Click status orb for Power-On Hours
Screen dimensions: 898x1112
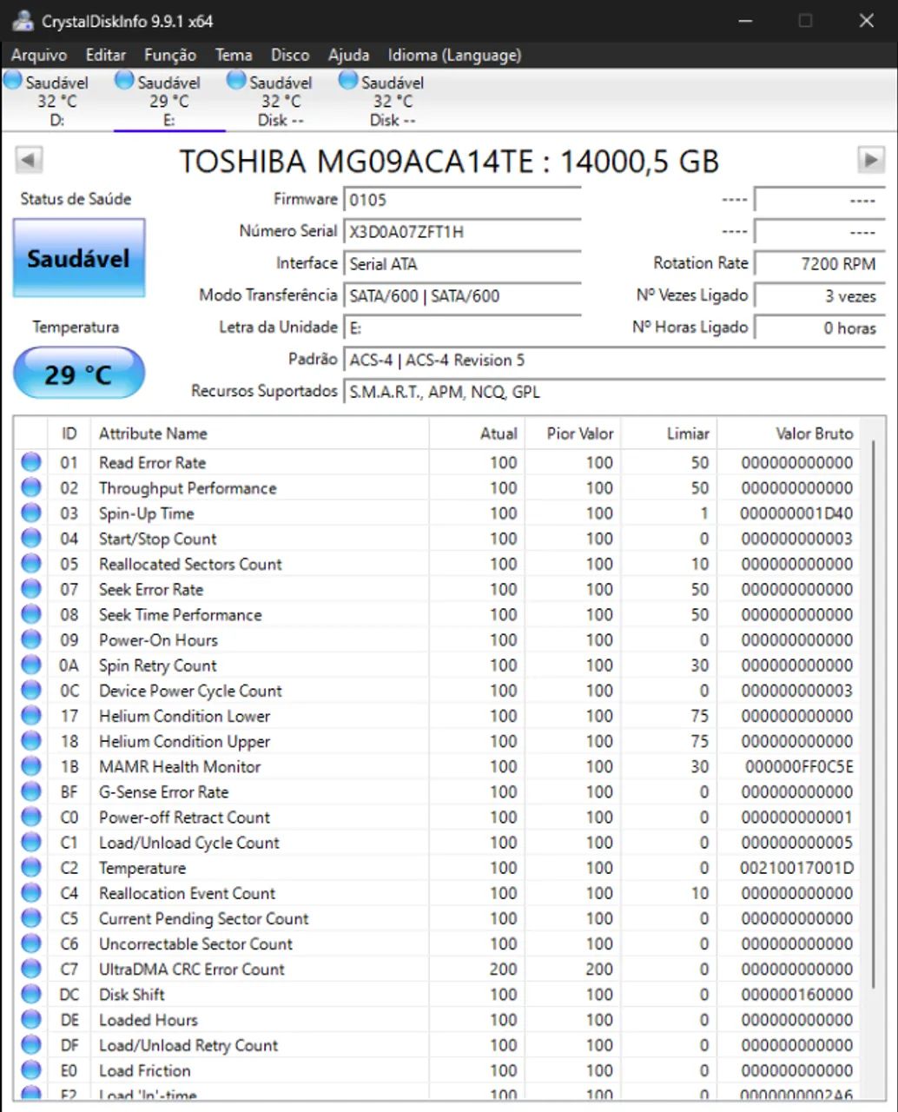point(31,639)
